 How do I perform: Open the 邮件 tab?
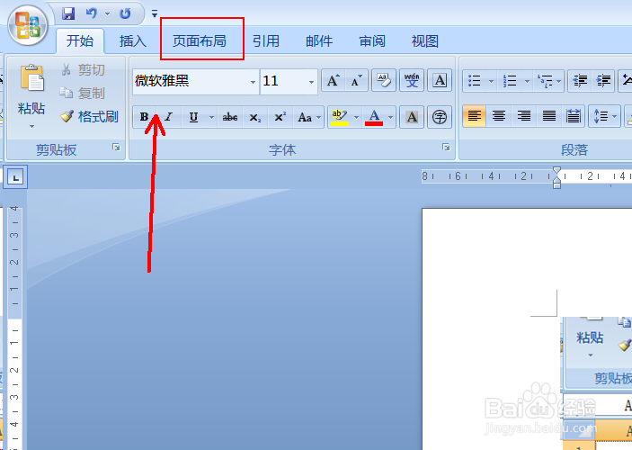pyautogui.click(x=319, y=40)
